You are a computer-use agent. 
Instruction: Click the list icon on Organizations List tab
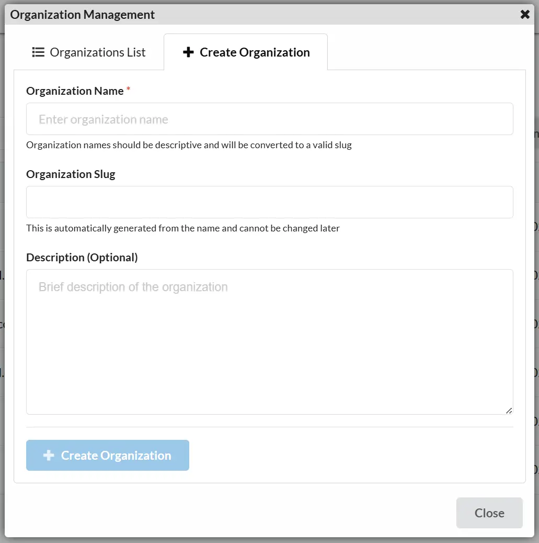tap(38, 52)
